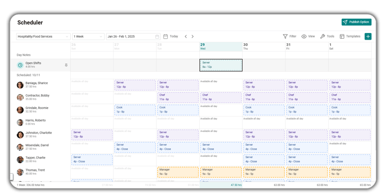
Task: Open the Templates layout icon
Action: pyautogui.click(x=342, y=37)
